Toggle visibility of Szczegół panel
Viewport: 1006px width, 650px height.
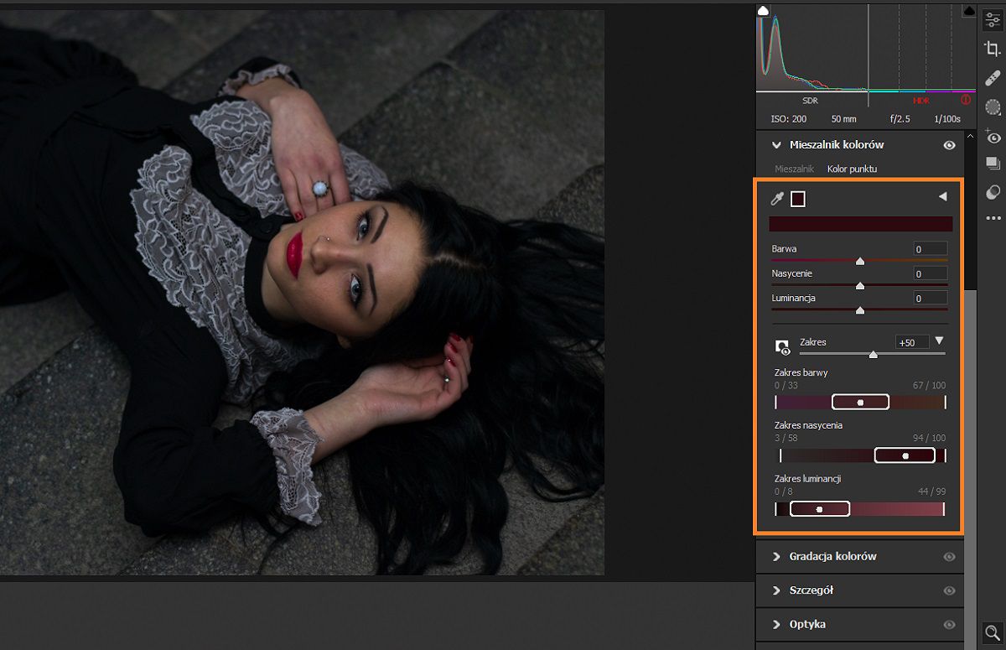[949, 590]
